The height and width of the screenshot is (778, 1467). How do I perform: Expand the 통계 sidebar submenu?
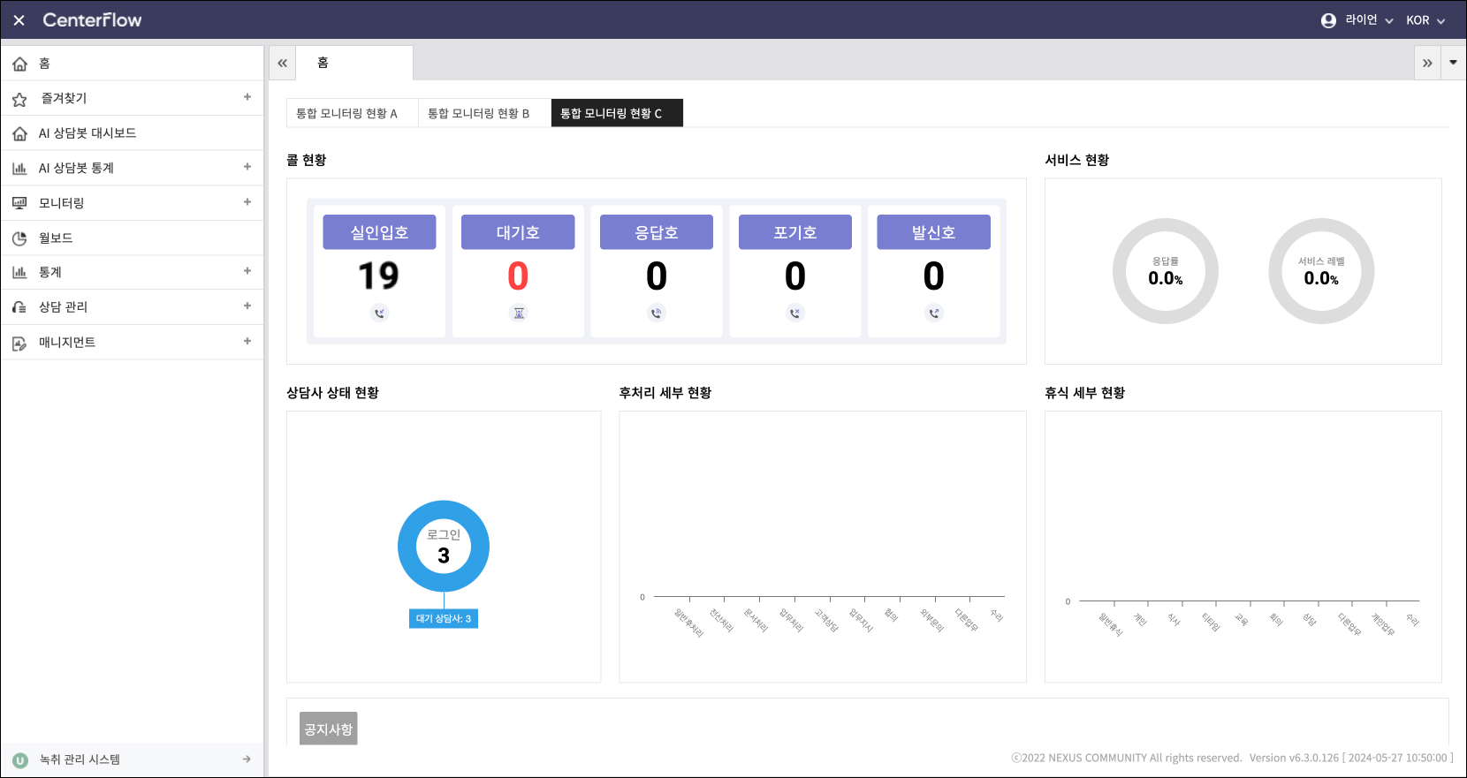[x=247, y=271]
